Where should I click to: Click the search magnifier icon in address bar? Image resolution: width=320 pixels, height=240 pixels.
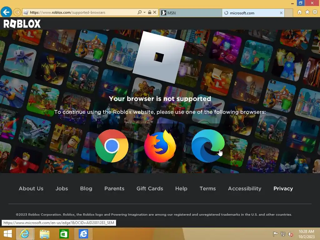tap(139, 12)
